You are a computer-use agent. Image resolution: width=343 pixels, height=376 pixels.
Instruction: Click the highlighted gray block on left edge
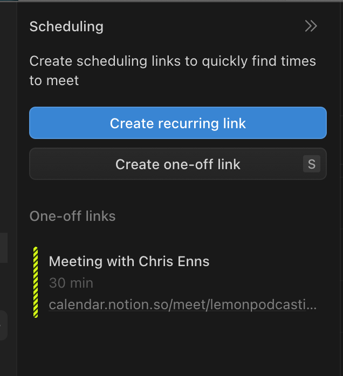(x=3, y=248)
